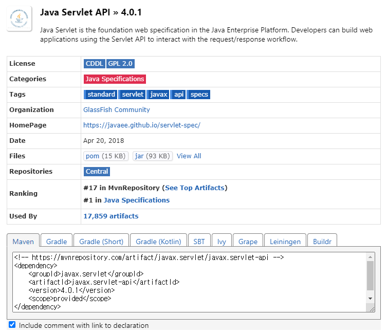Visit the javaee.github.io servlet-spec homepage link

(x=142, y=125)
